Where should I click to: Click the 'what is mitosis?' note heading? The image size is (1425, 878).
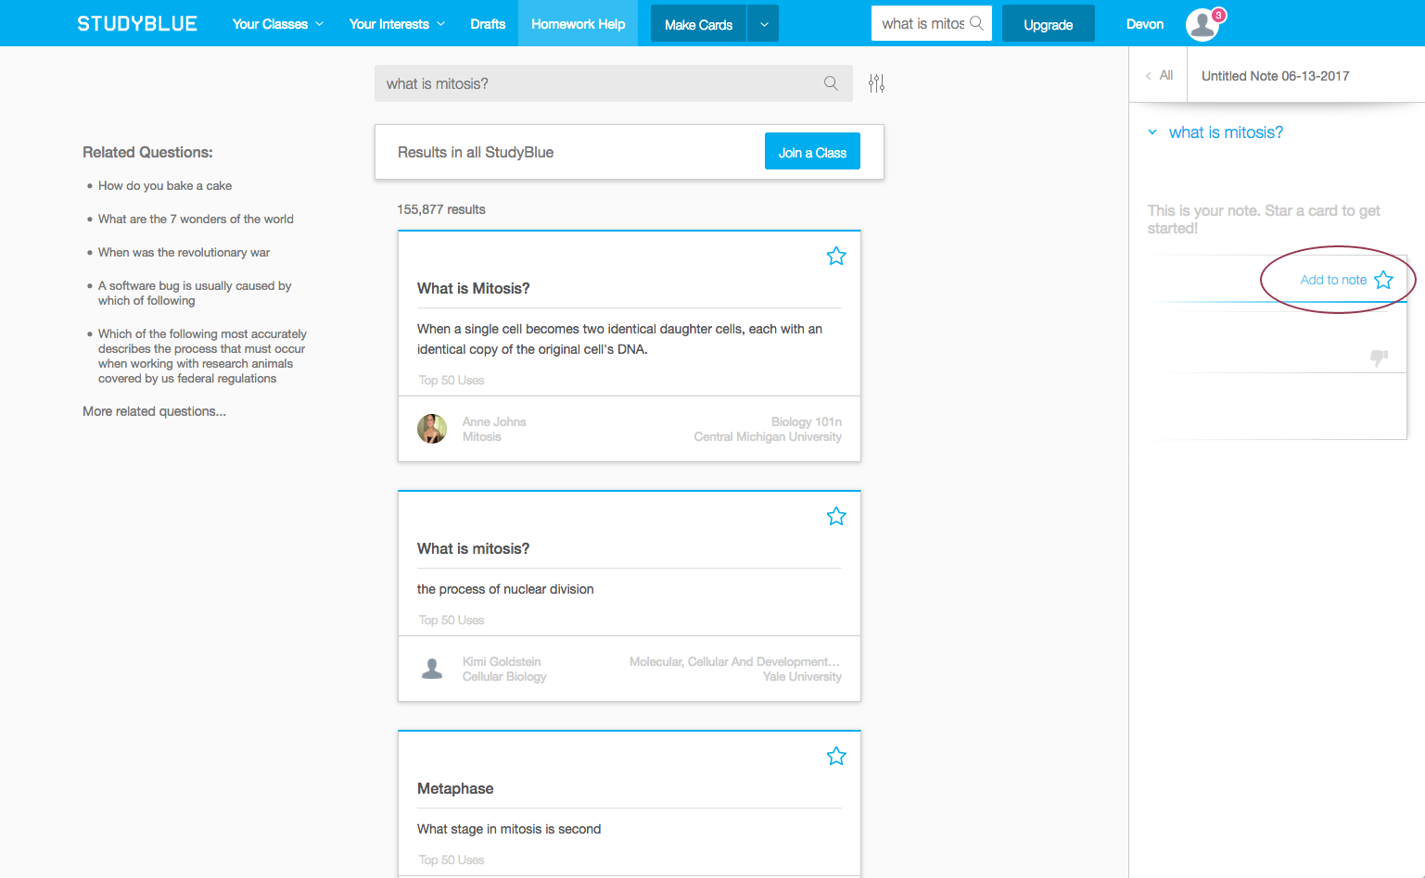coord(1226,132)
